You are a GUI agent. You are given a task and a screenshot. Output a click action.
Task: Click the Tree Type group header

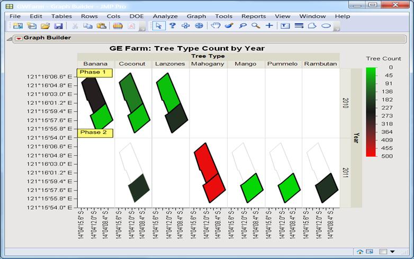(x=208, y=56)
